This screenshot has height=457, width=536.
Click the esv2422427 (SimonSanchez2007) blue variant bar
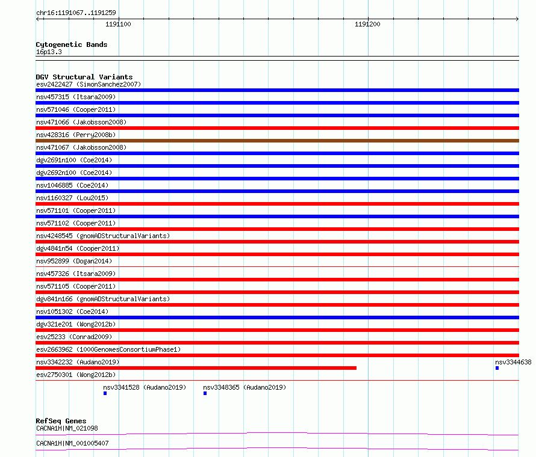pyautogui.click(x=277, y=90)
